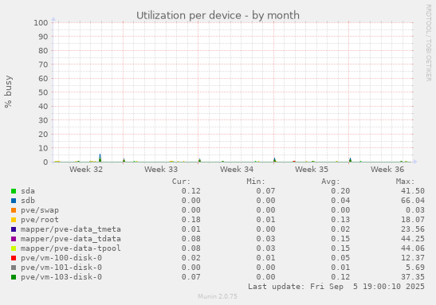The image size is (436, 305).
Task: Click the 'Week 32' axis label
Action: point(86,170)
